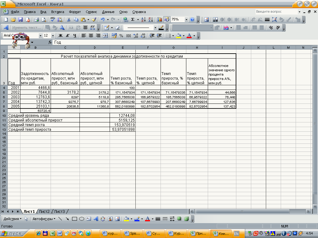
Task: Click the Format Painter brush icon
Action: click(94, 20)
